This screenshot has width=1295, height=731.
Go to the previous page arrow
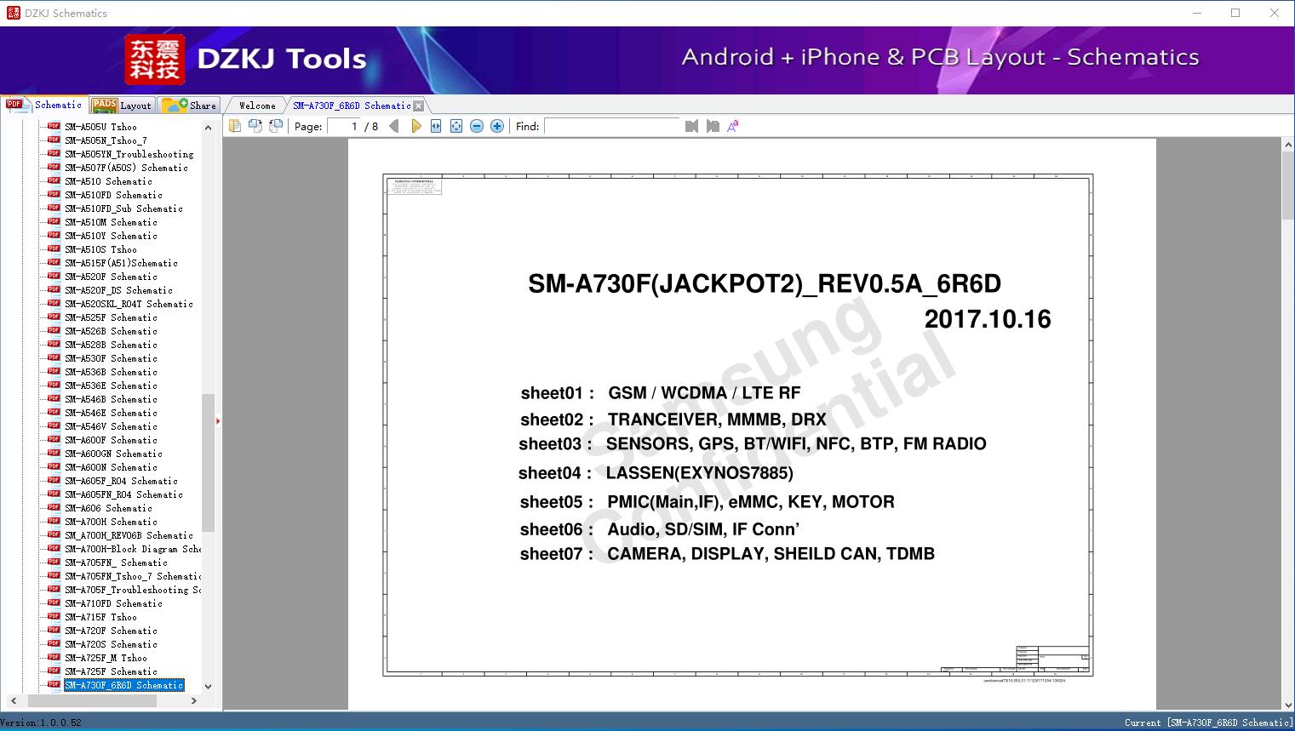point(393,126)
